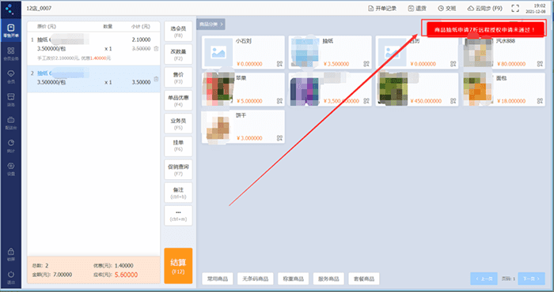Open the 会员 diamond icon in sidebar

coord(10,77)
